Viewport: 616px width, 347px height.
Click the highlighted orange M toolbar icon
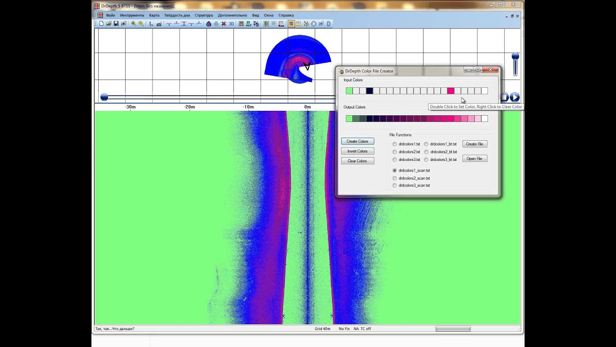point(291,24)
